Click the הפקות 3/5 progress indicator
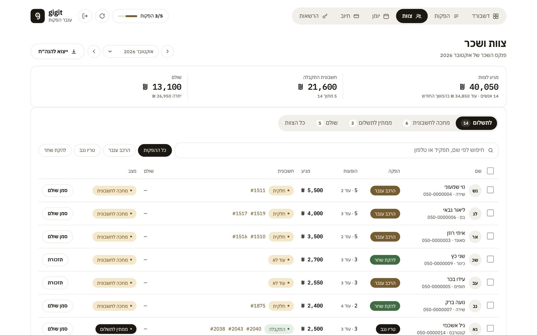Image resolution: width=537 pixels, height=335 pixels. point(140,16)
